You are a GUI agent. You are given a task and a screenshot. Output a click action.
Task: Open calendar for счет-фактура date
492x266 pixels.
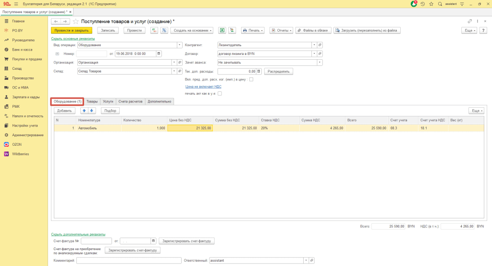[x=153, y=241]
